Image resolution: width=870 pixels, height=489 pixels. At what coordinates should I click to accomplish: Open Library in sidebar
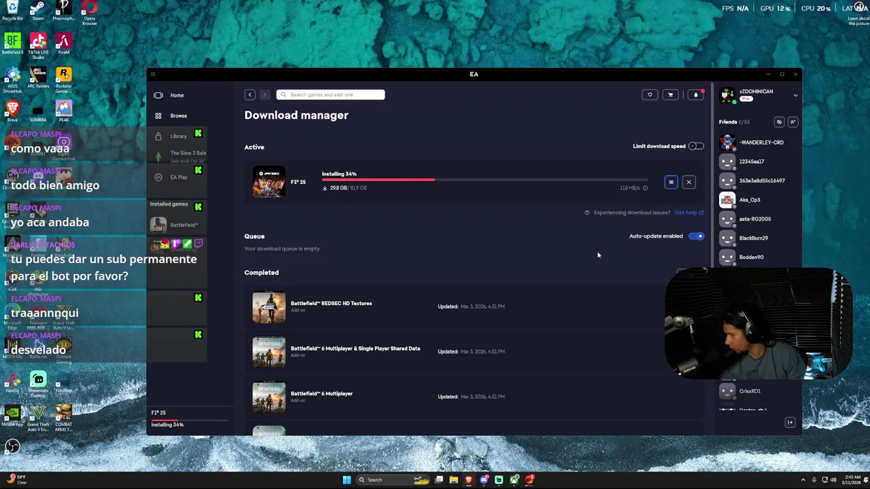click(178, 136)
